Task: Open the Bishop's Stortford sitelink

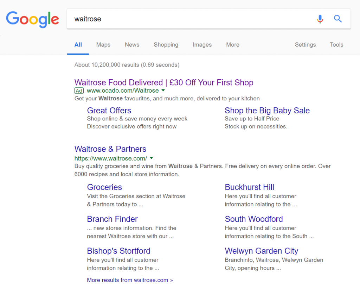Action: click(119, 251)
